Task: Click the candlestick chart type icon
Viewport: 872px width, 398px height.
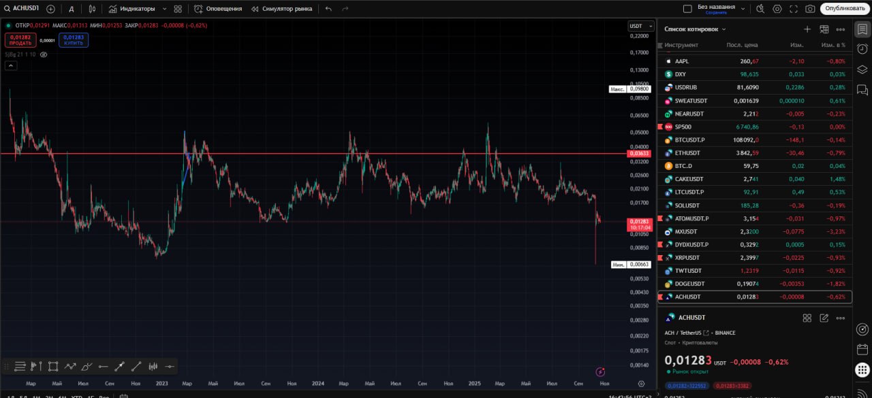Action: pos(92,9)
